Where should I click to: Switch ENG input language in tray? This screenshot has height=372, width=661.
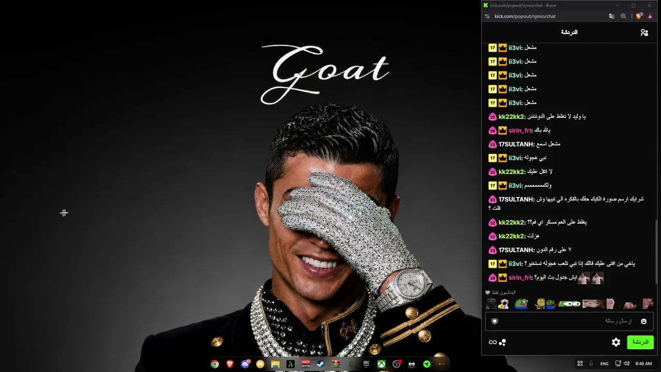click(604, 364)
